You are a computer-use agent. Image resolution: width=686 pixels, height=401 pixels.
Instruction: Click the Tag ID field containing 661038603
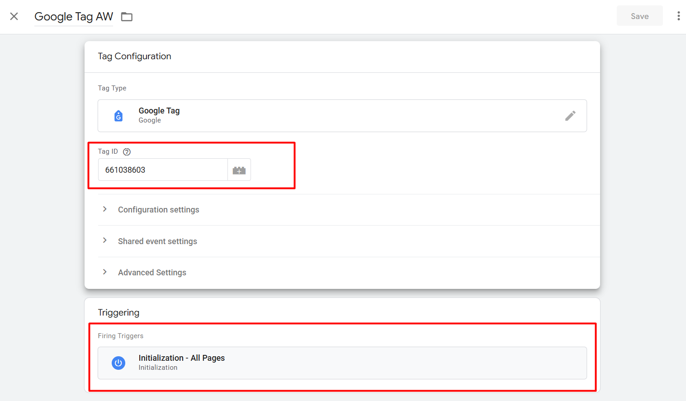pyautogui.click(x=163, y=170)
